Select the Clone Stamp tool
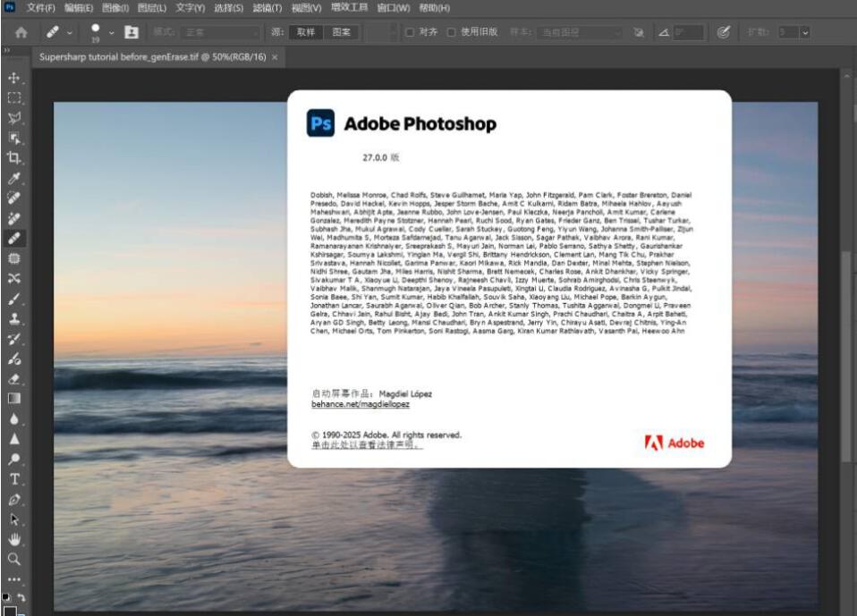The image size is (857, 616). pos(14,318)
